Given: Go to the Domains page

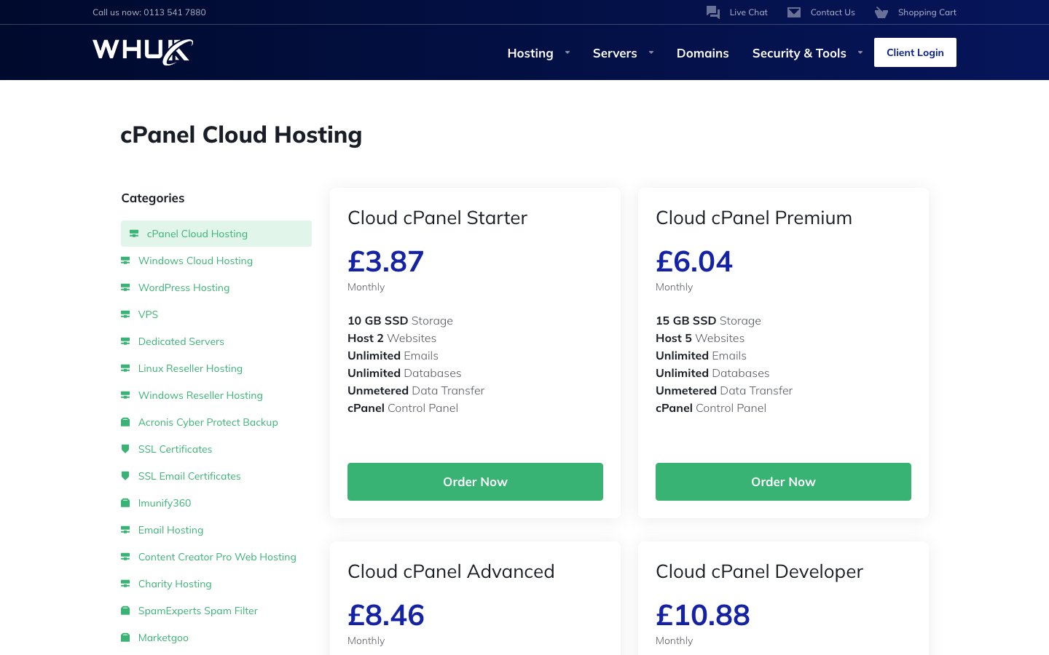Looking at the screenshot, I should (702, 53).
